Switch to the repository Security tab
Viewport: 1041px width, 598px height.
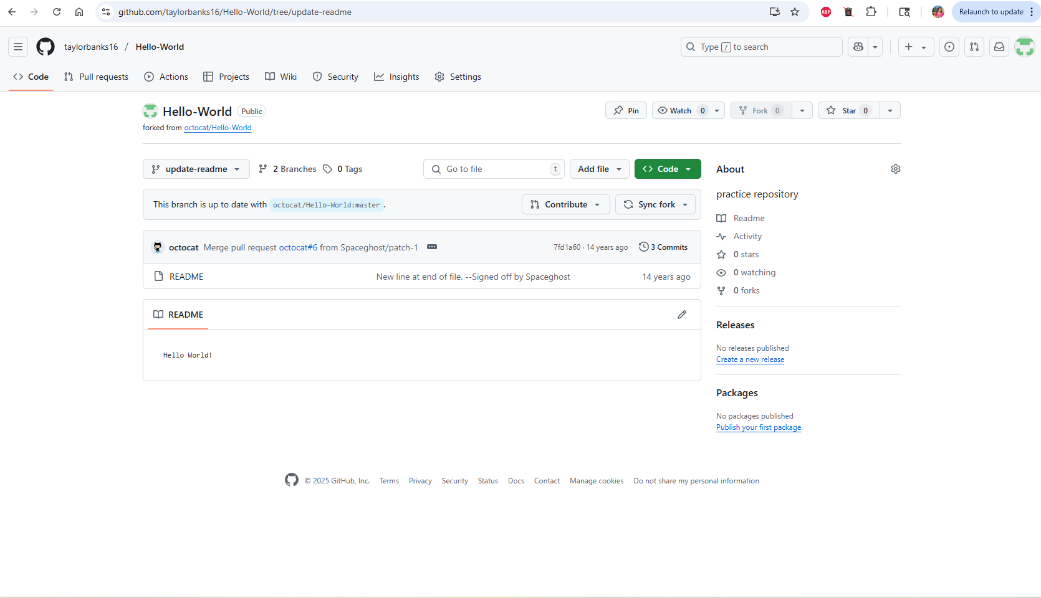pyautogui.click(x=335, y=77)
